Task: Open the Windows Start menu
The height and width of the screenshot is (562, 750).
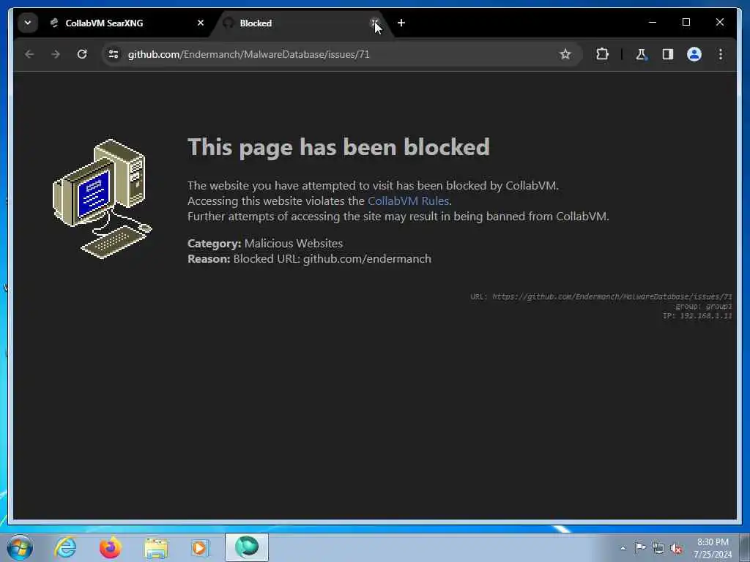Action: pos(20,547)
